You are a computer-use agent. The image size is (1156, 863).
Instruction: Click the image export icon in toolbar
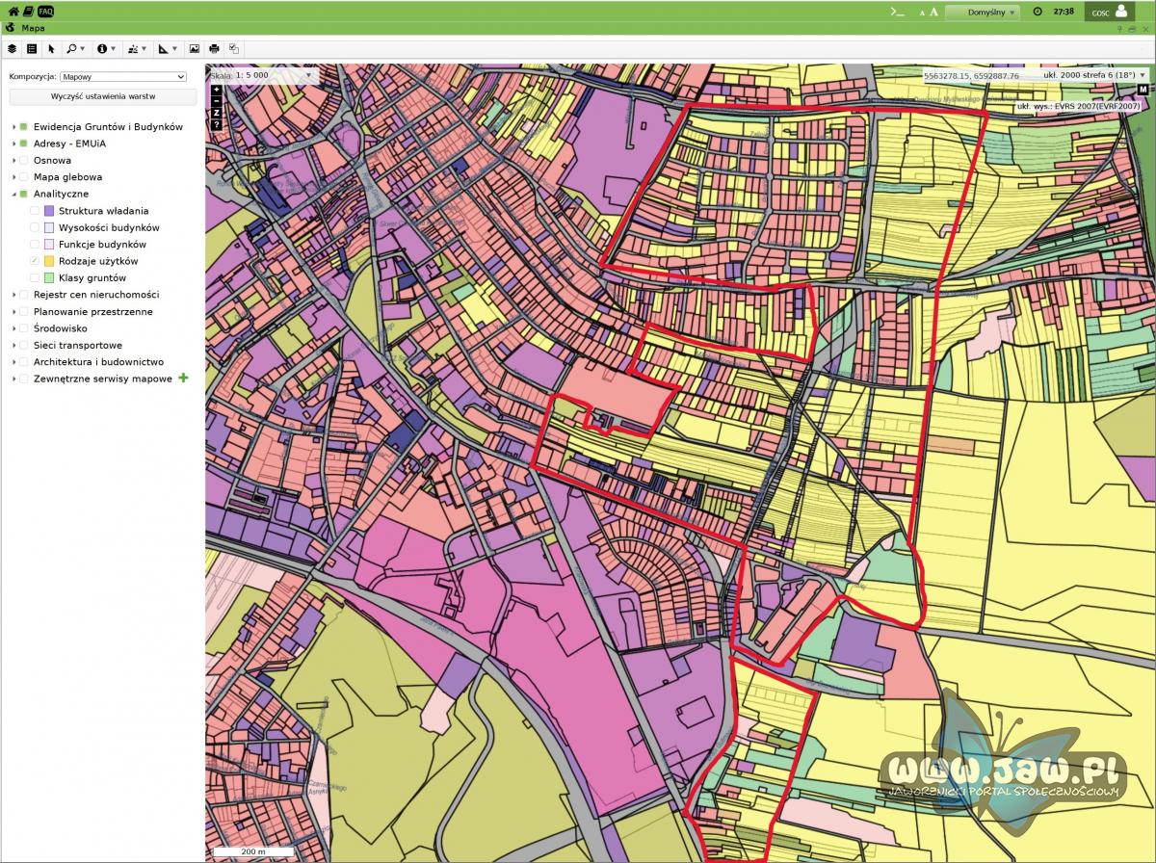click(194, 48)
